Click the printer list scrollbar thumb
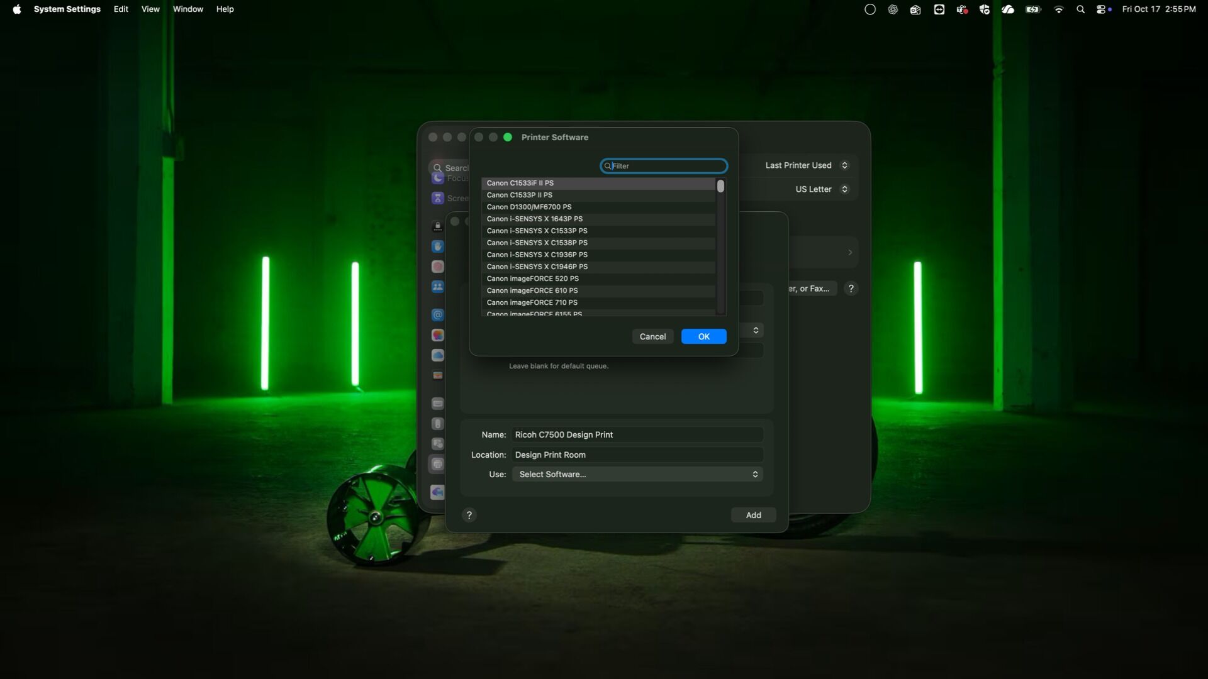This screenshot has width=1208, height=679. pyautogui.click(x=720, y=187)
